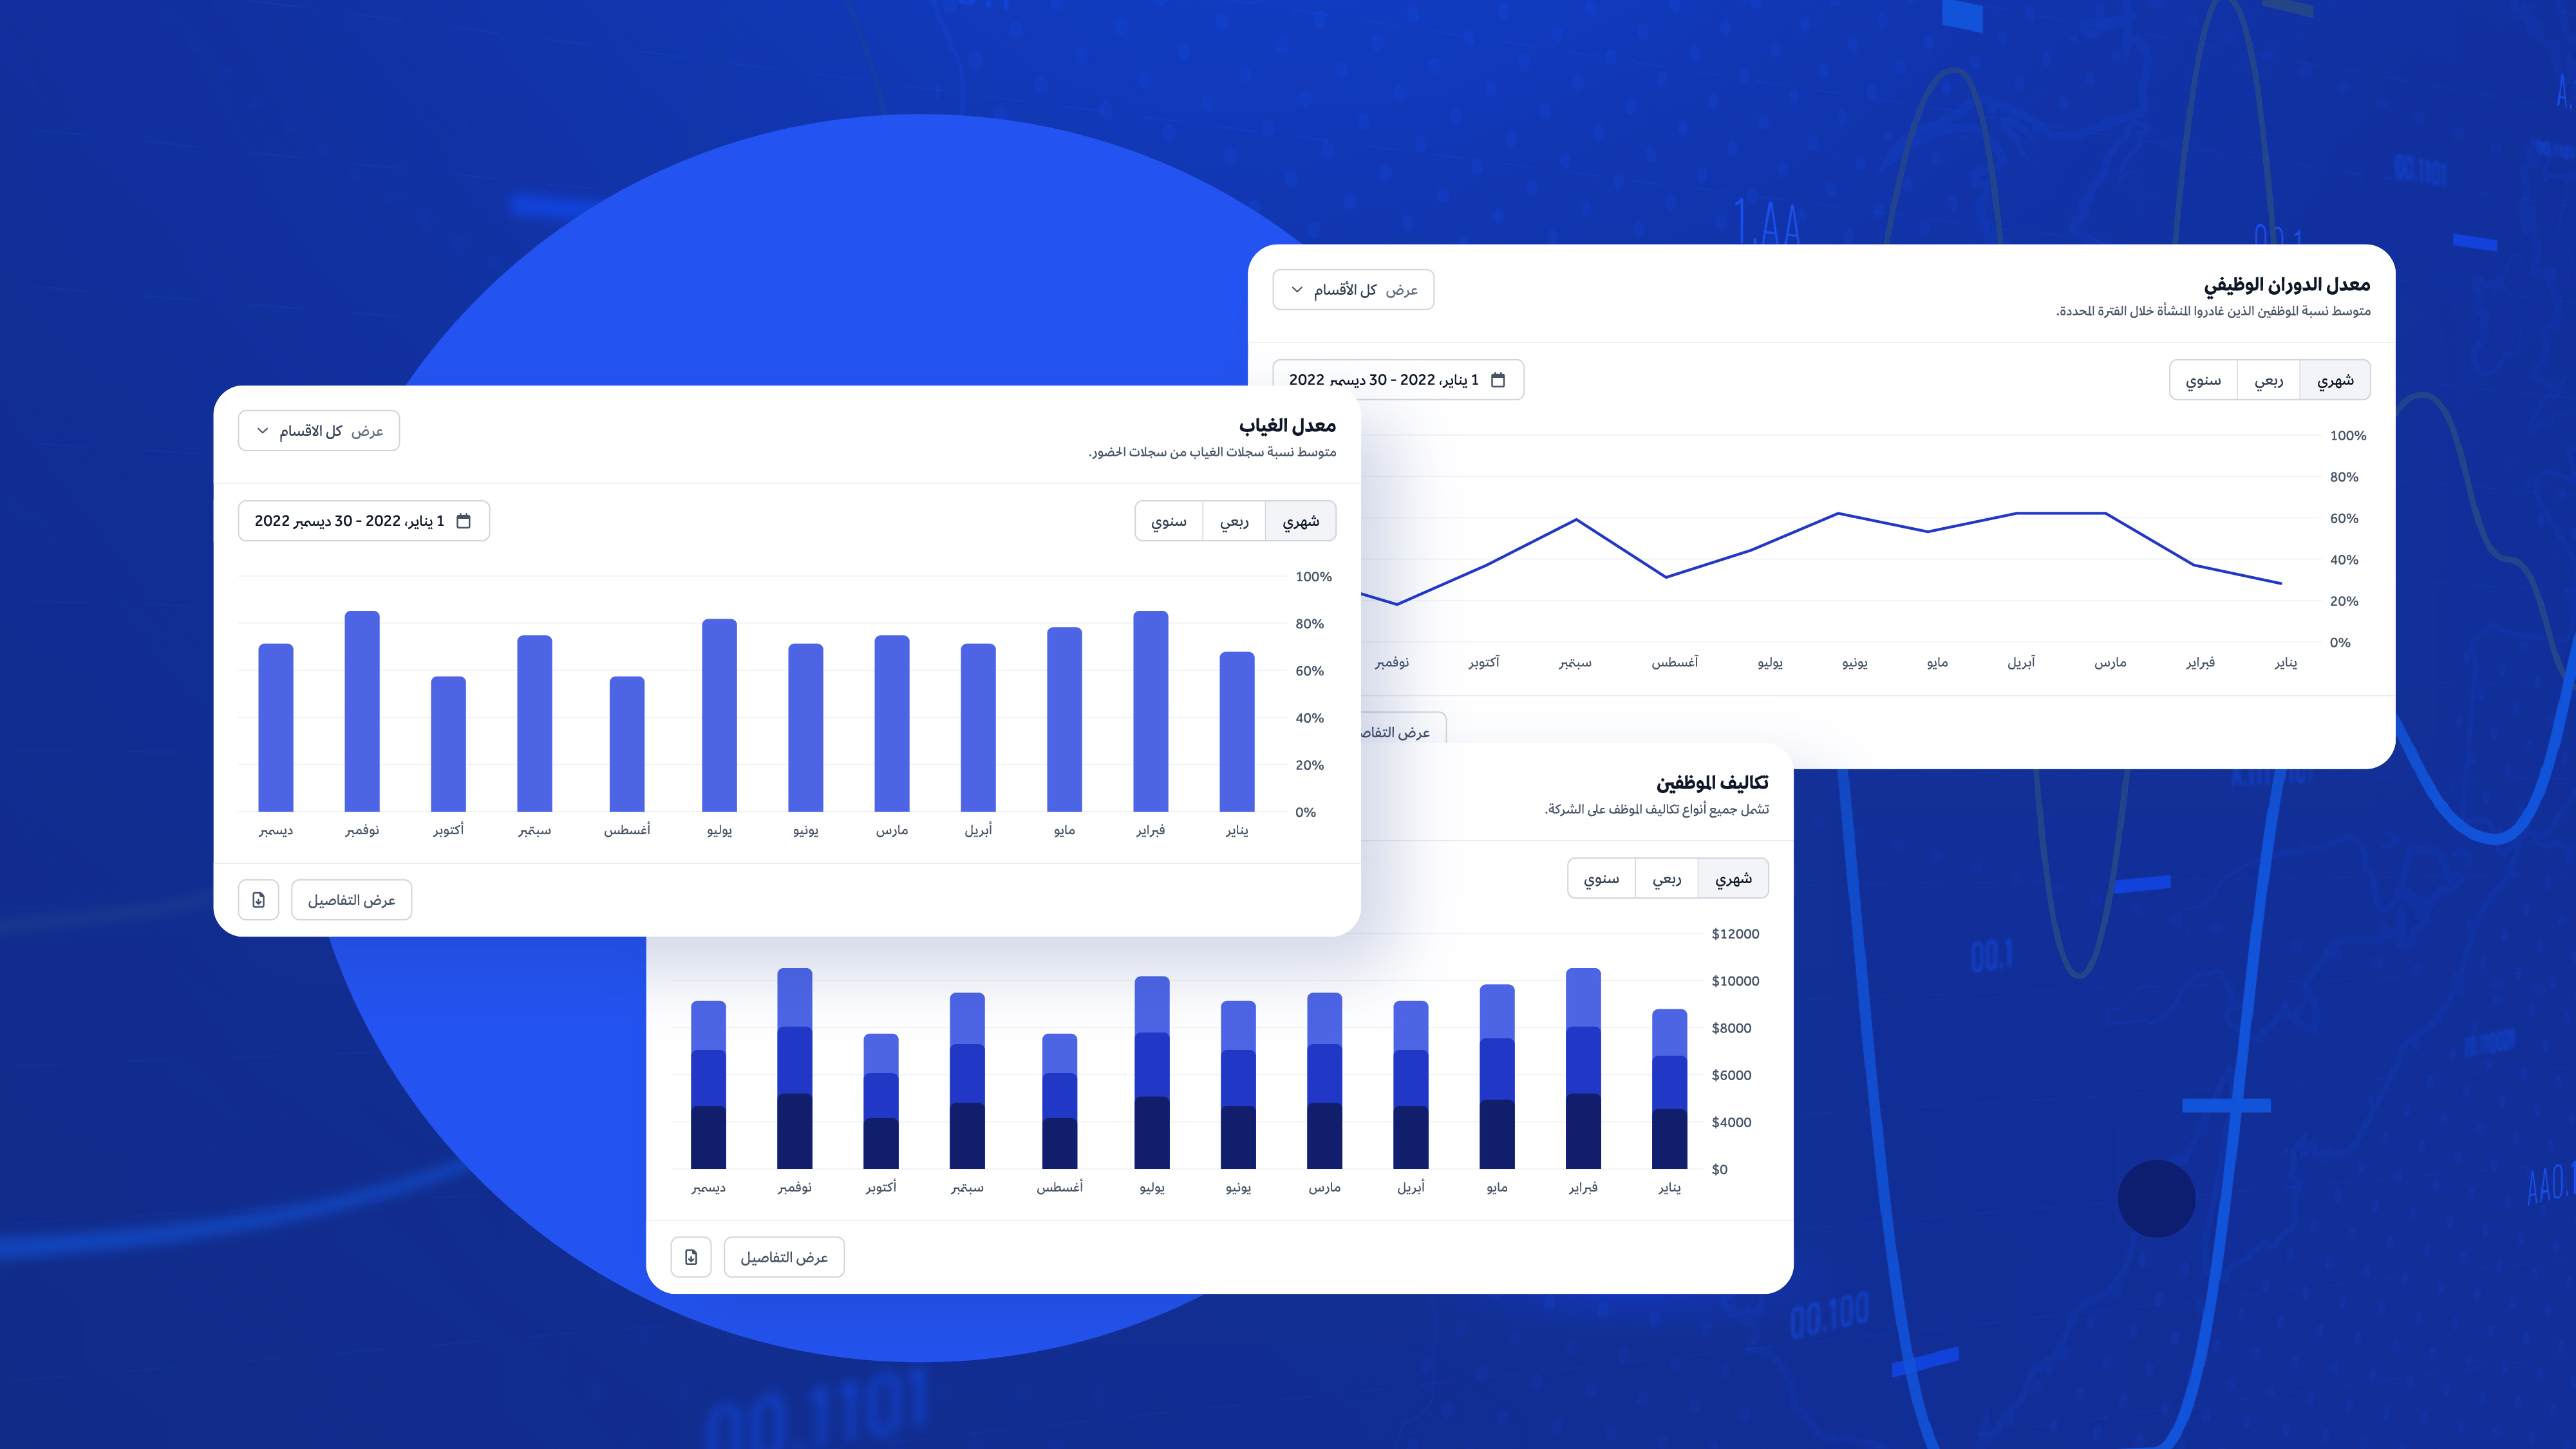Click the export/download icon in تكاليف الموظفين
2576x1449 pixels.
(691, 1258)
